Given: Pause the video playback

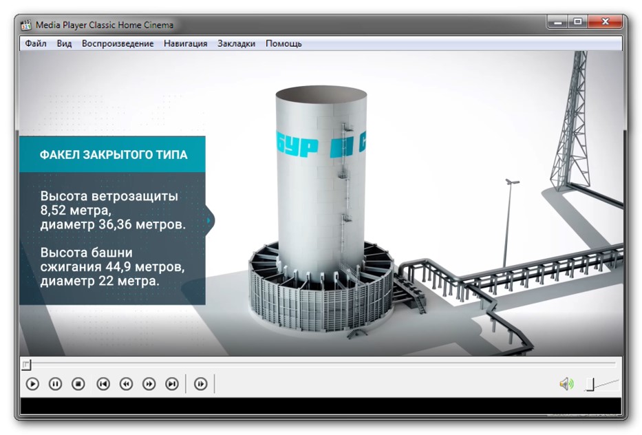Looking at the screenshot, I should [x=55, y=384].
